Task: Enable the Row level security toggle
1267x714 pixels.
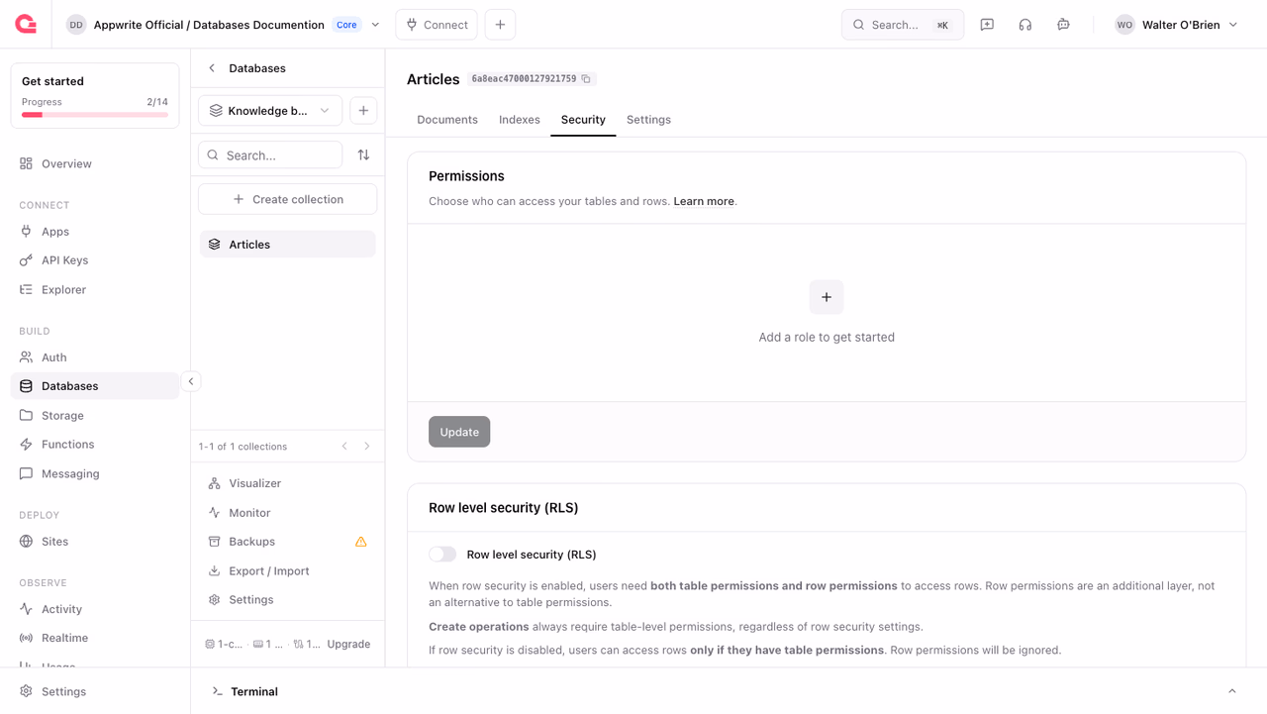Action: tap(442, 555)
